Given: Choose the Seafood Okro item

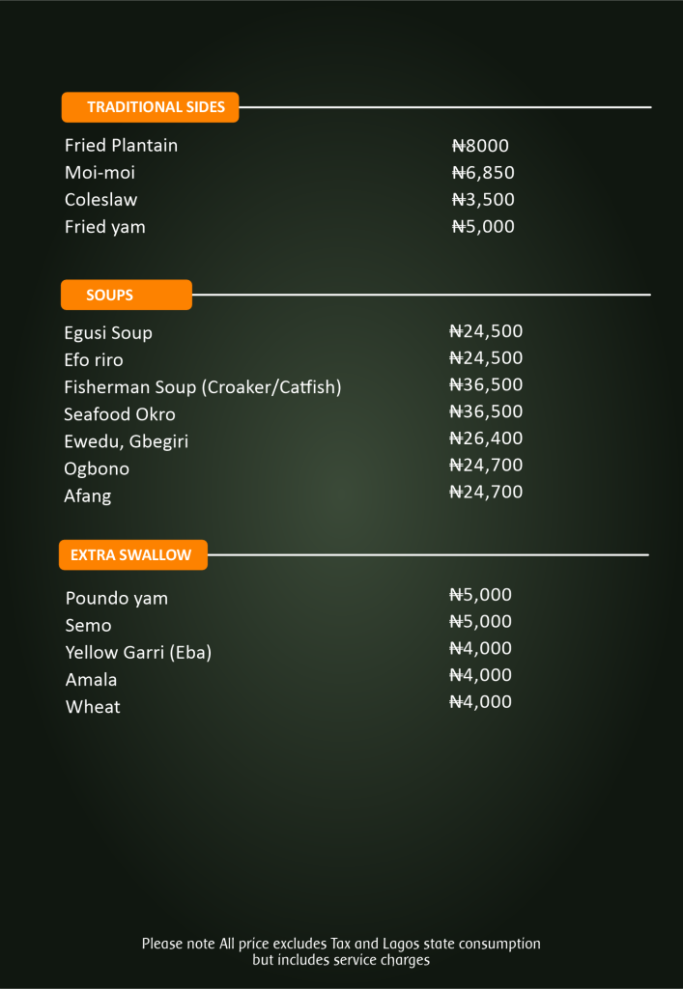Looking at the screenshot, I should (120, 414).
